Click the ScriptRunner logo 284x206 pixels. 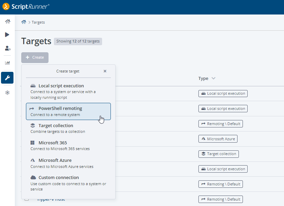click(26, 6)
